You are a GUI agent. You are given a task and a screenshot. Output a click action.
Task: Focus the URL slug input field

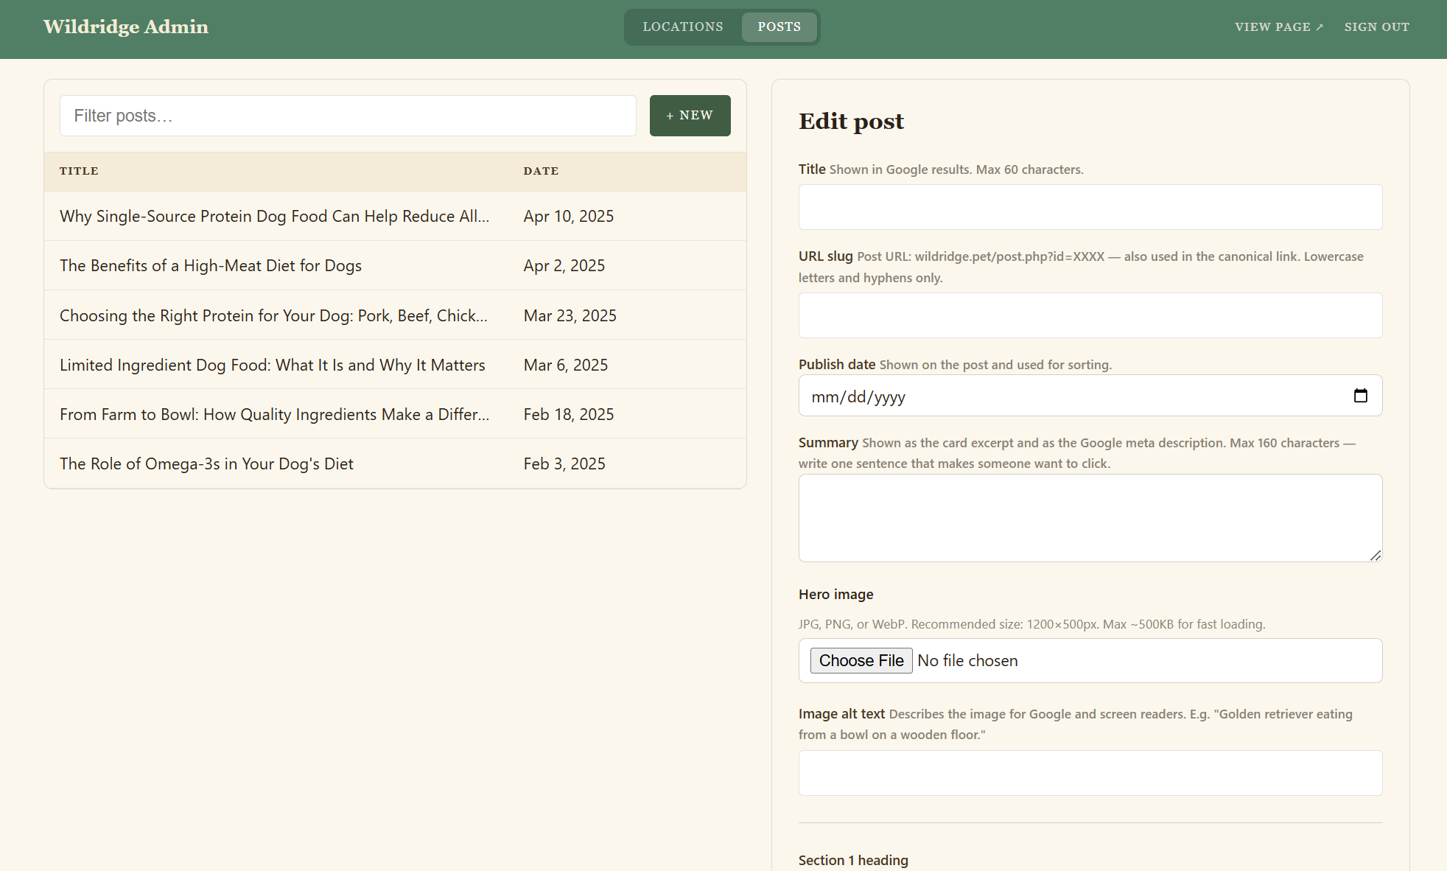coord(1090,315)
